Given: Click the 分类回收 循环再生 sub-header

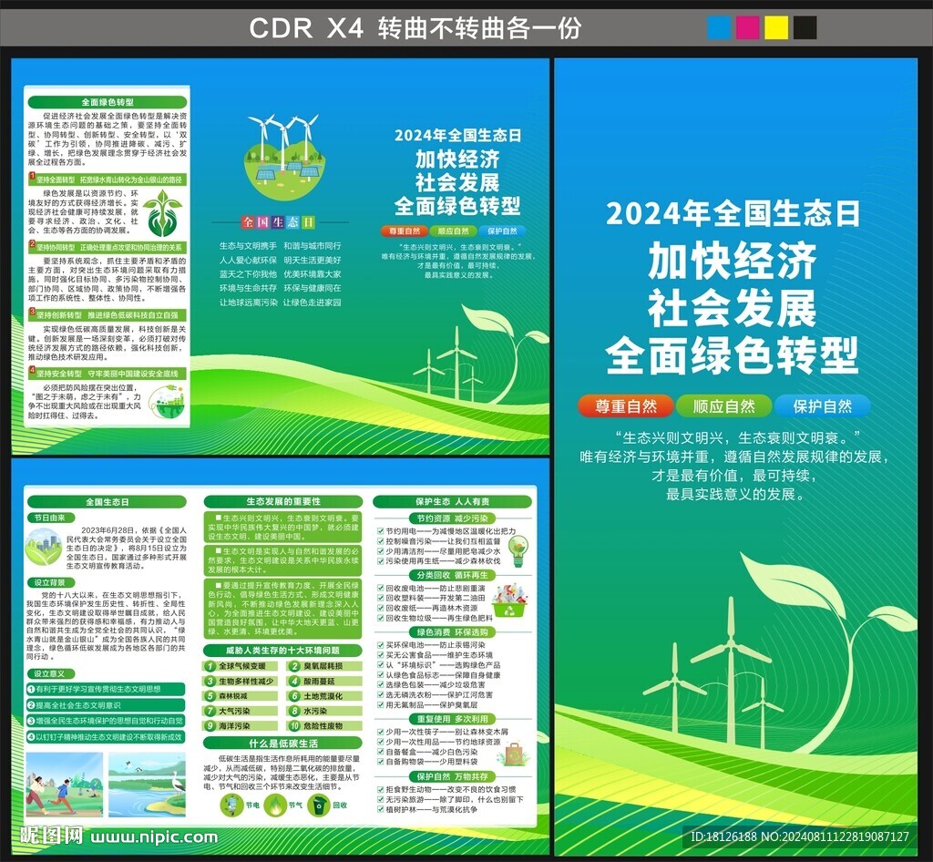Looking at the screenshot, I should [452, 575].
